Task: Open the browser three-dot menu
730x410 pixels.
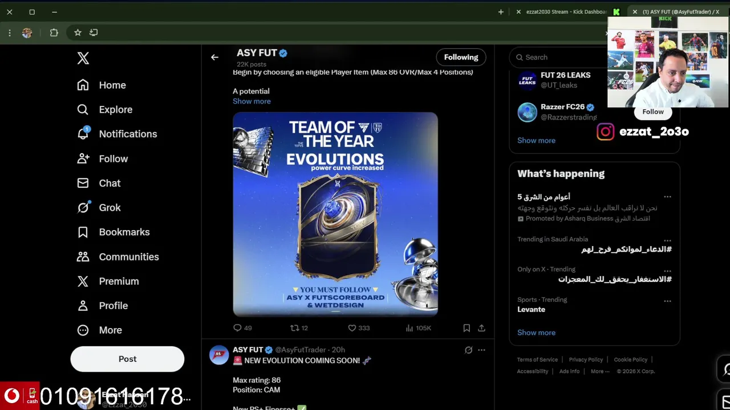Action: click(x=10, y=32)
